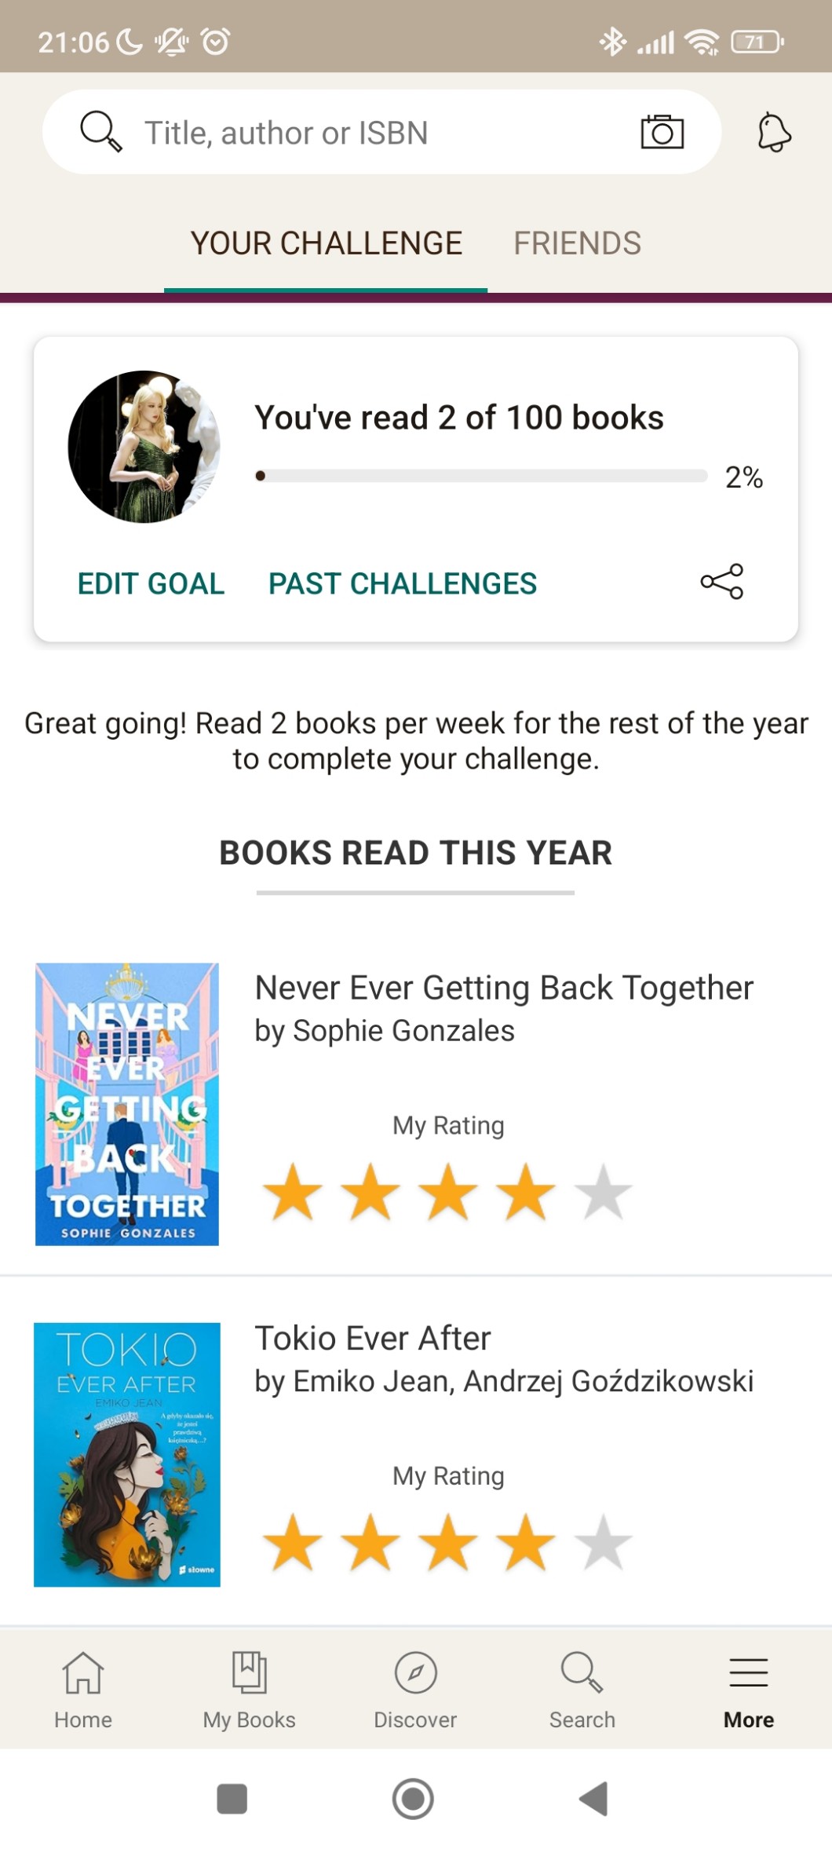Set Tokio Ever After rating to one star

(293, 1543)
